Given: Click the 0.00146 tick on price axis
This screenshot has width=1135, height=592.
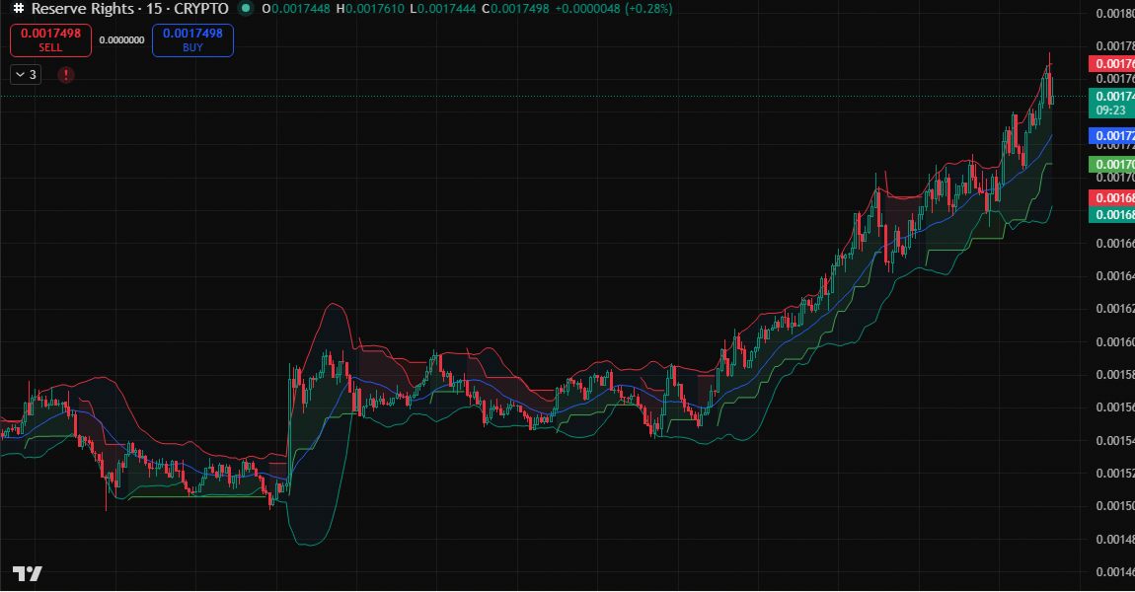Looking at the screenshot, I should [x=1114, y=571].
